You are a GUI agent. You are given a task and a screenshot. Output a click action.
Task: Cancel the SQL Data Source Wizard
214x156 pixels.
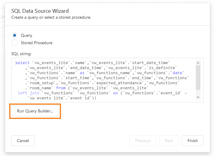pyautogui.click(x=23, y=141)
